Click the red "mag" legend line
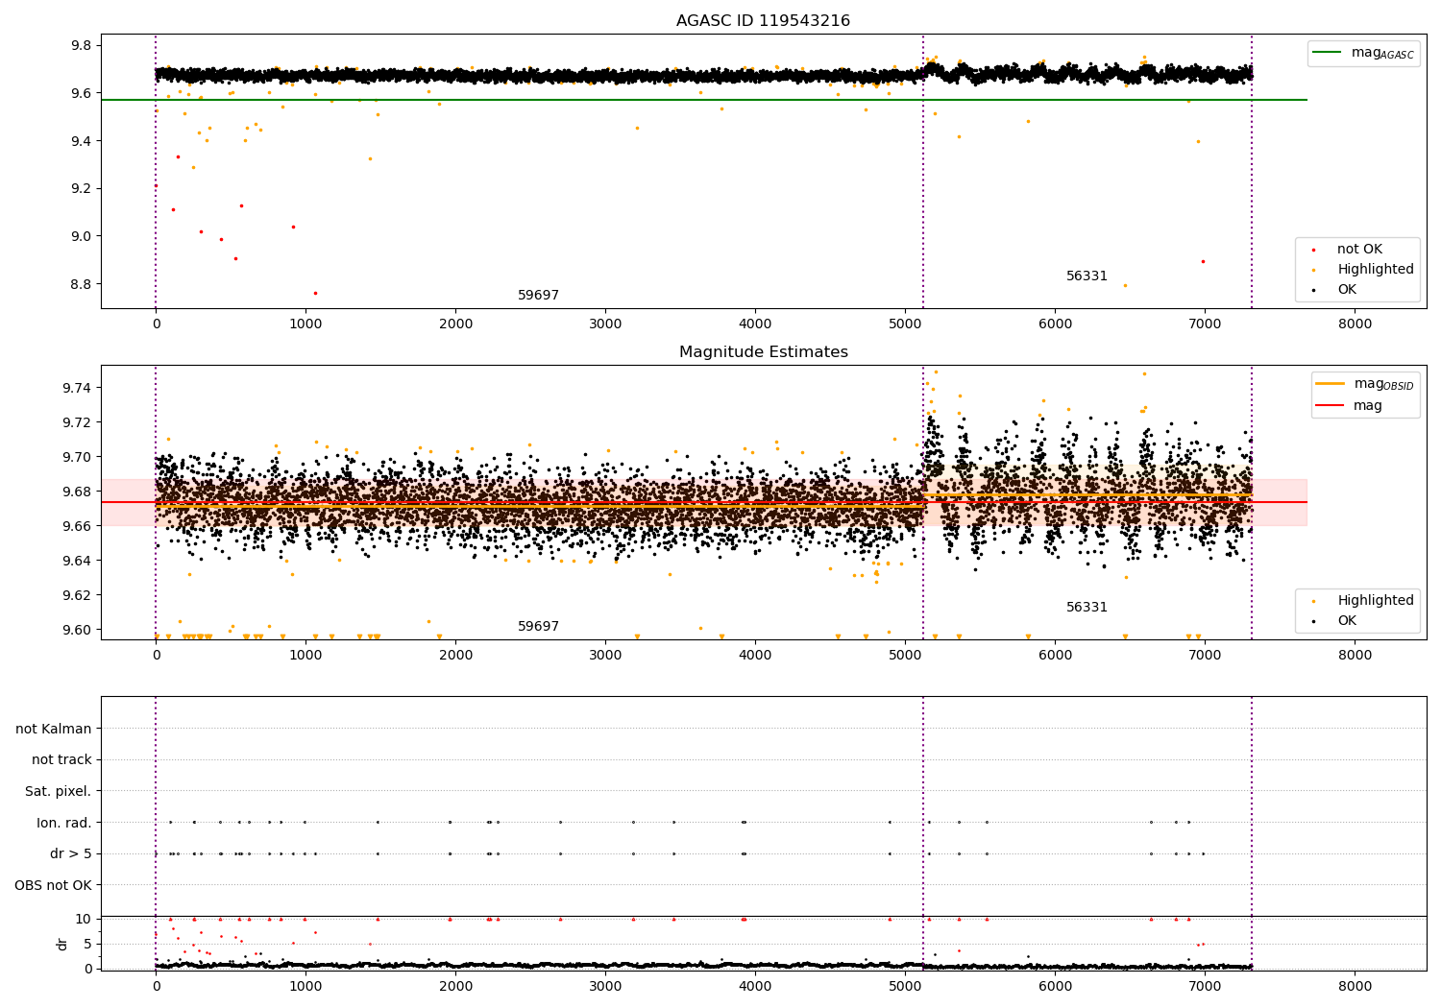1441x1008 pixels. pos(1331,405)
